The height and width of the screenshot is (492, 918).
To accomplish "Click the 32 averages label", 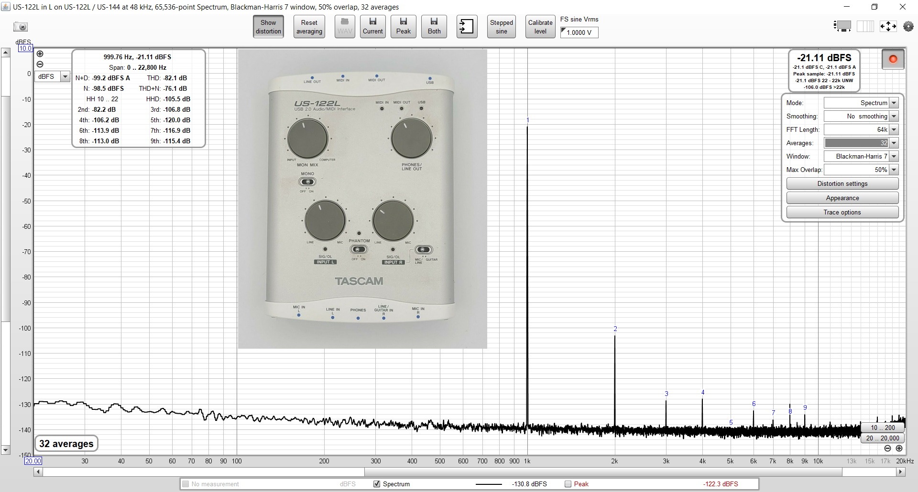I will (66, 444).
